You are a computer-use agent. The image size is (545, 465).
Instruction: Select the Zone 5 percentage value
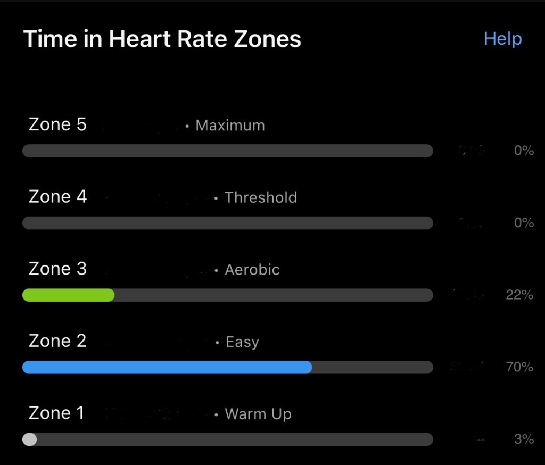coord(524,151)
